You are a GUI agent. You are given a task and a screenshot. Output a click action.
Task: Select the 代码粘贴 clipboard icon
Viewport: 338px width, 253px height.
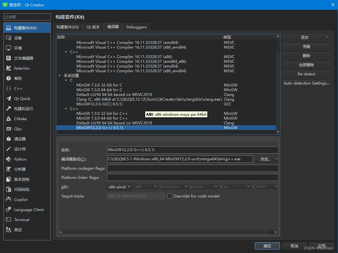(x=9, y=189)
